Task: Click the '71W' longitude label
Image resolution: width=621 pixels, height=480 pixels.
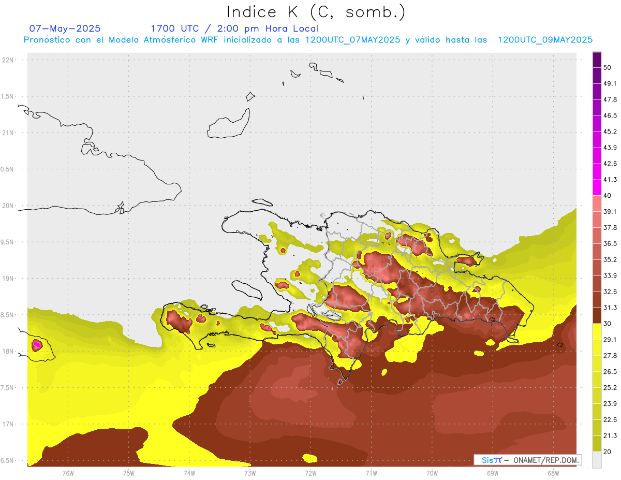Action: 371,473
